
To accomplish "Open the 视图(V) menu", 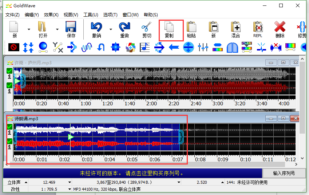I will point(71,15).
